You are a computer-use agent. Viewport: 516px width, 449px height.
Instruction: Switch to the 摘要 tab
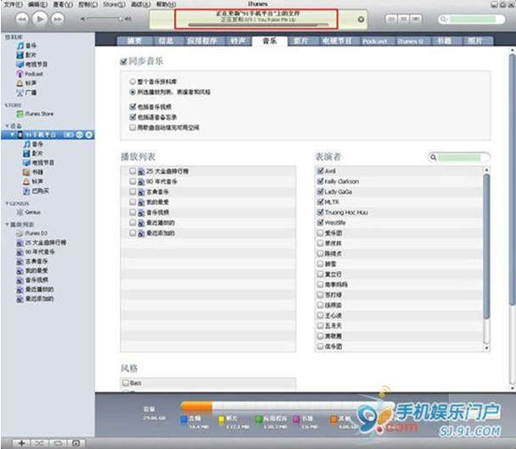pos(135,41)
